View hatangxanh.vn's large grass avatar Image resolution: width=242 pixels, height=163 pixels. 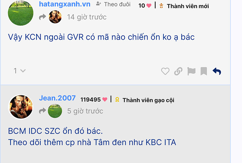coord(21,13)
